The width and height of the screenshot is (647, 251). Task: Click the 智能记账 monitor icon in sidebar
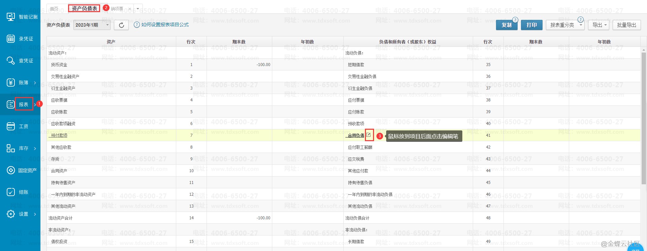11,17
